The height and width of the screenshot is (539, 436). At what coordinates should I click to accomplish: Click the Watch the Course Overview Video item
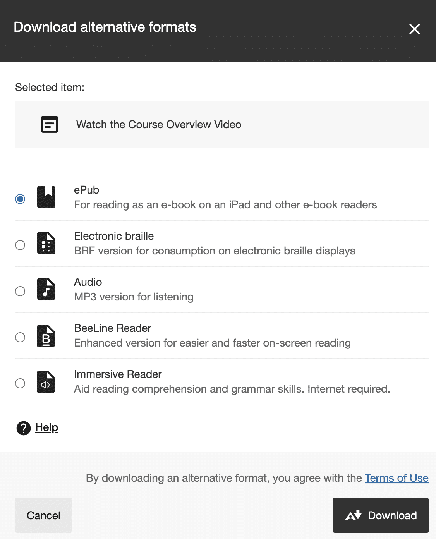(x=159, y=124)
